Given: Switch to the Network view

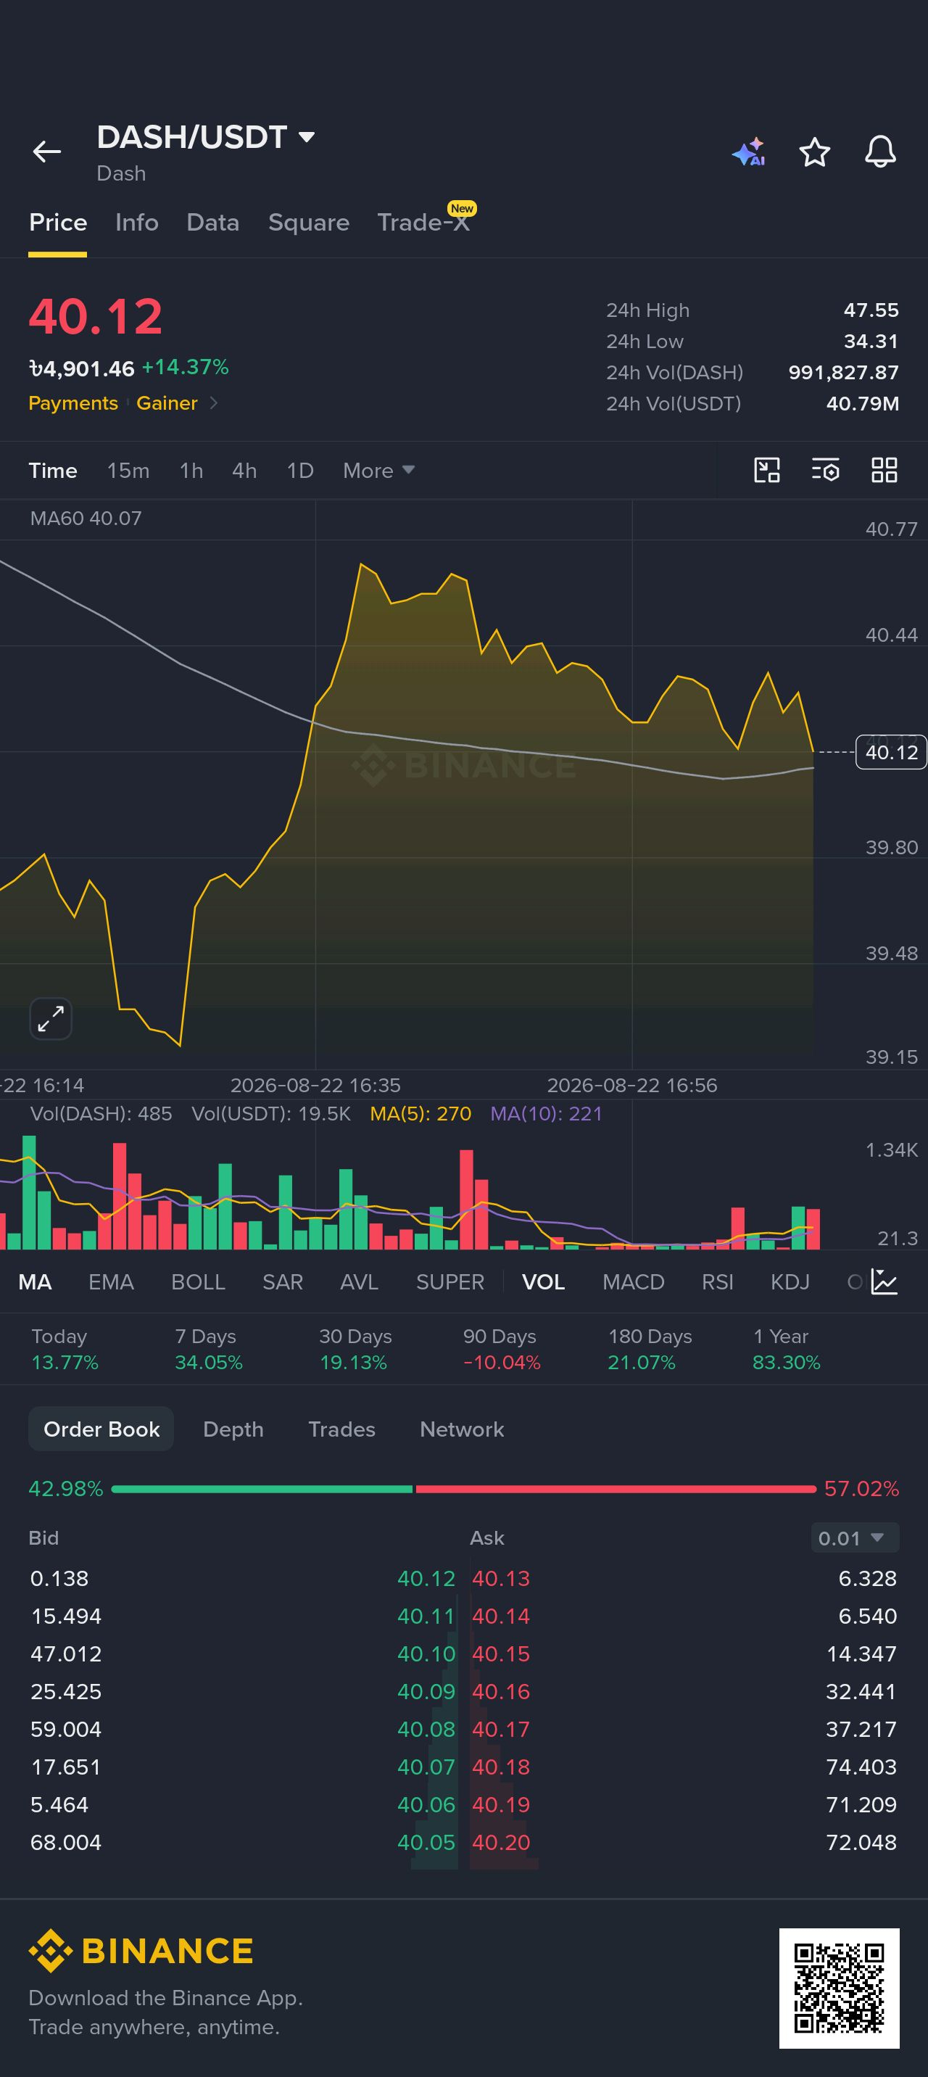Looking at the screenshot, I should (462, 1429).
